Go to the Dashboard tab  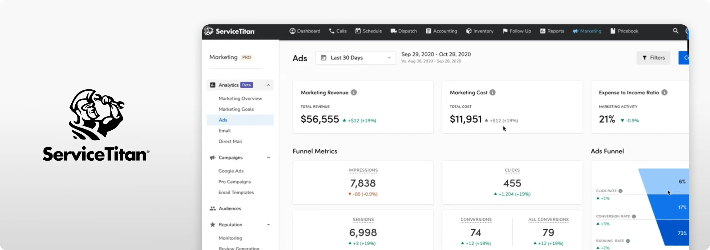(x=305, y=31)
